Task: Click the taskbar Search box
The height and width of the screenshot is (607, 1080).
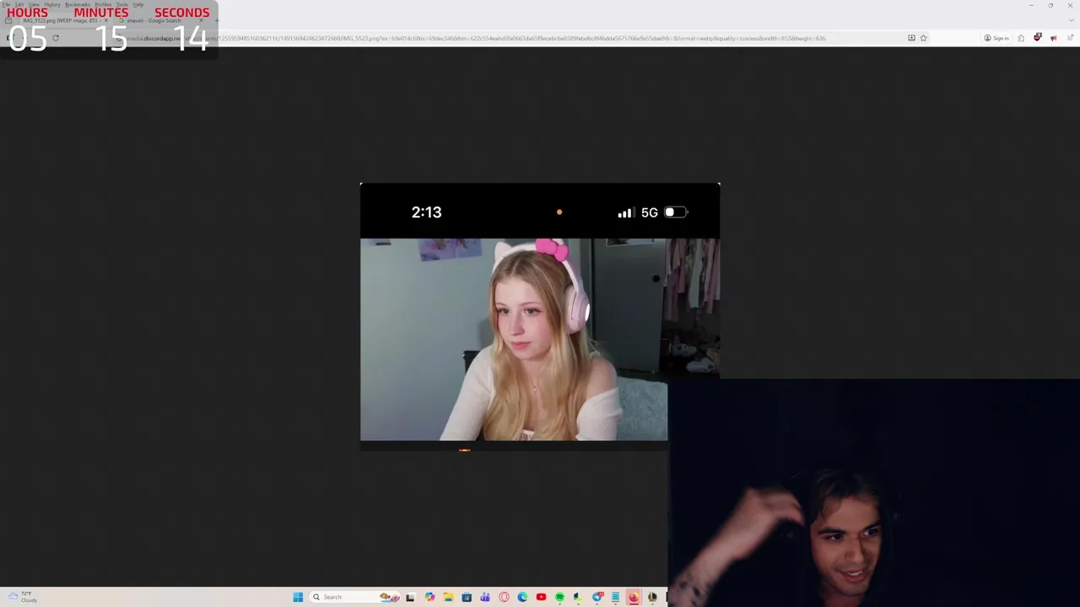Action: (354, 597)
